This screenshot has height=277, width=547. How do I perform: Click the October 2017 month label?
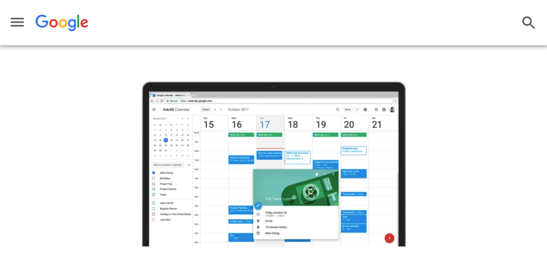tap(238, 109)
